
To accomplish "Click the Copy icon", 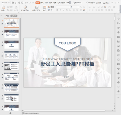I will pos(8,10).
